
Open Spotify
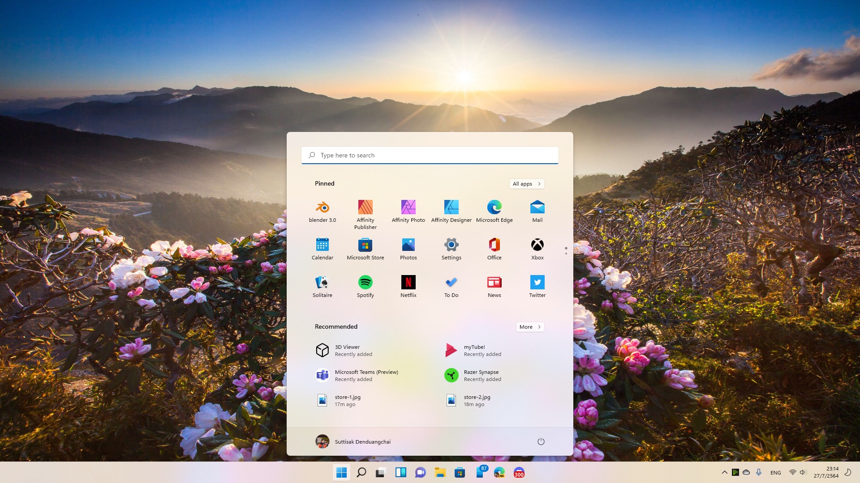tap(365, 287)
